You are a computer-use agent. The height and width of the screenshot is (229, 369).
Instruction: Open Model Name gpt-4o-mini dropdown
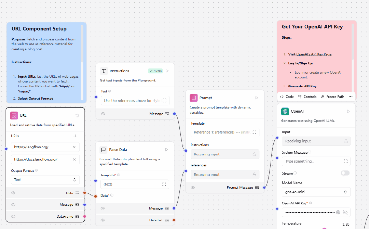pyautogui.click(x=316, y=192)
